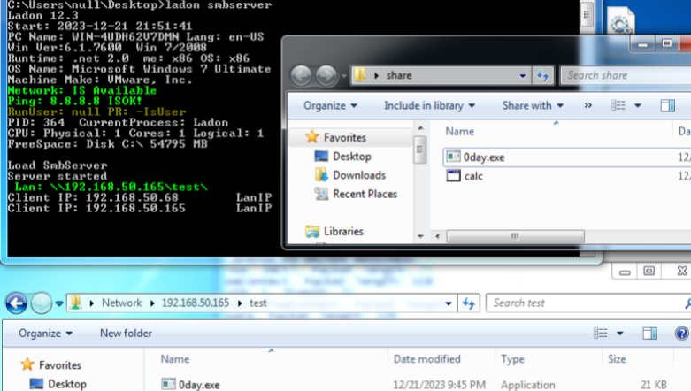The width and height of the screenshot is (691, 391).
Task: Open Downloads in share window sidebar
Action: pos(359,175)
